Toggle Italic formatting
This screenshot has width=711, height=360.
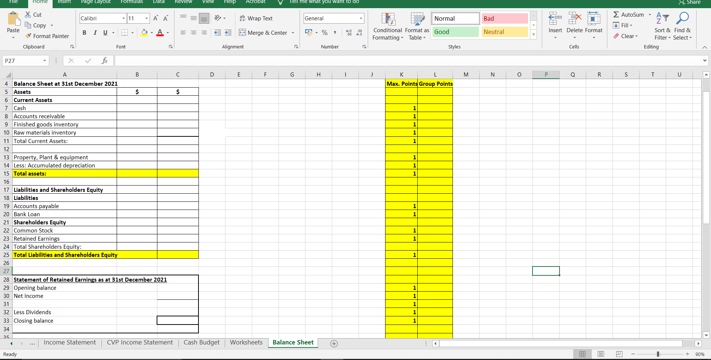pyautogui.click(x=95, y=33)
